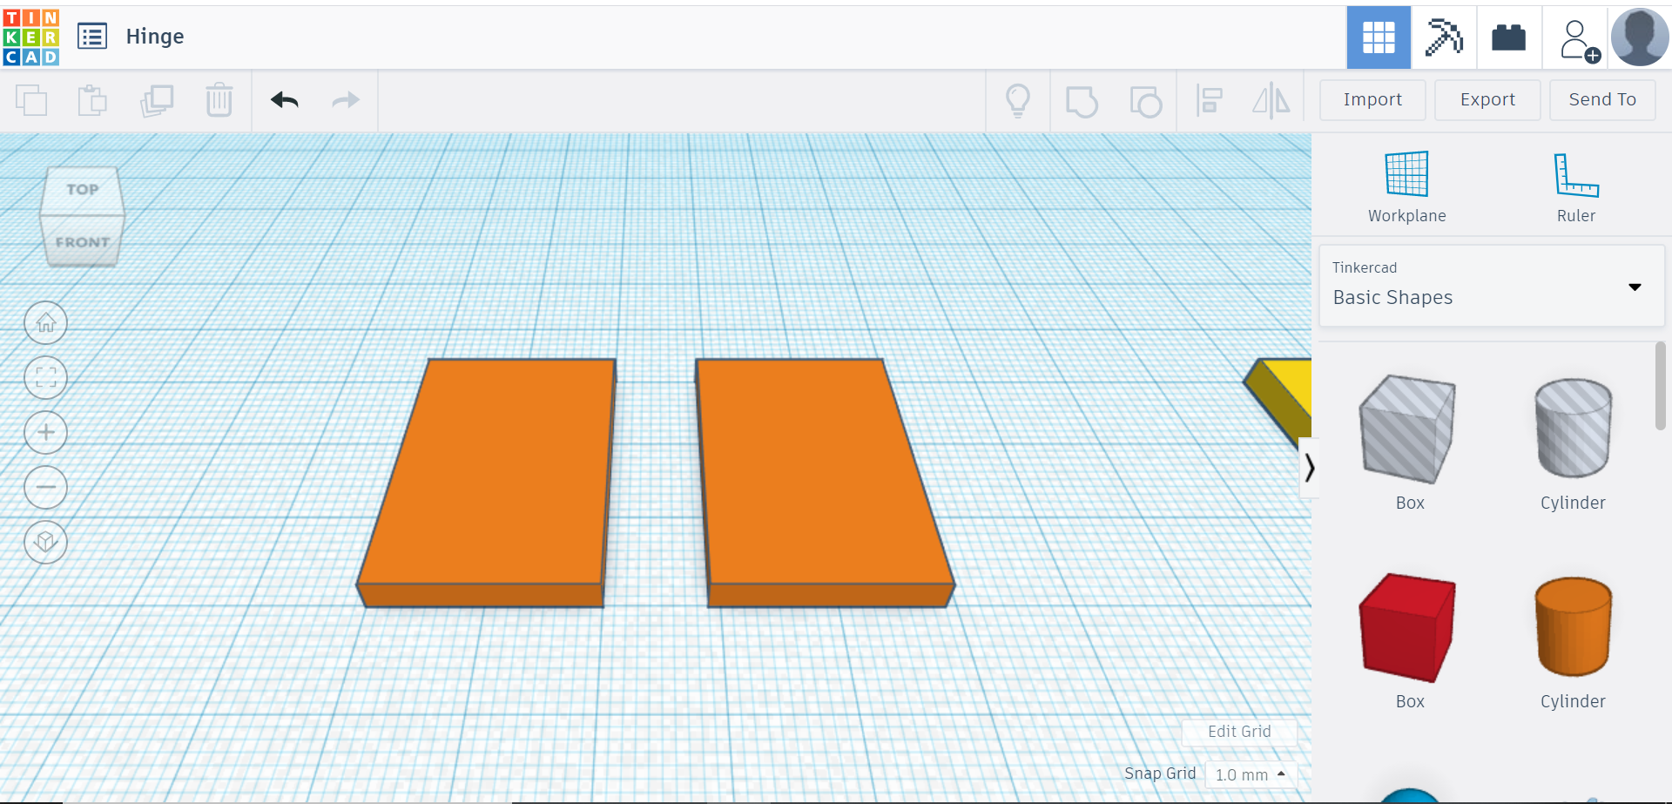
Task: Delete the selected shape
Action: pos(219,100)
